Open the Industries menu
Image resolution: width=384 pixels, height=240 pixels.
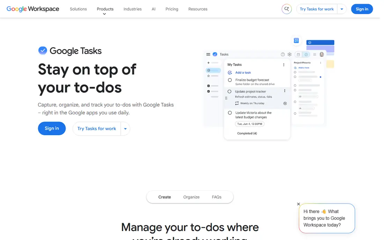[133, 9]
